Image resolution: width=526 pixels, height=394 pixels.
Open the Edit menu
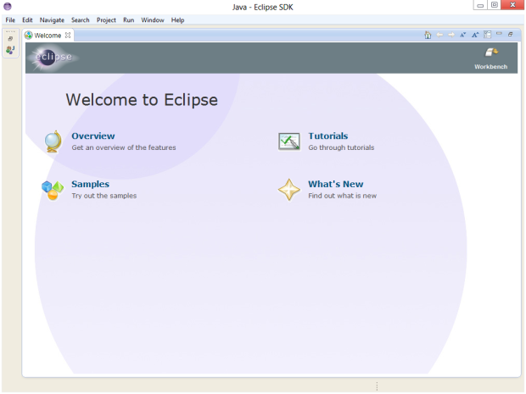point(27,20)
